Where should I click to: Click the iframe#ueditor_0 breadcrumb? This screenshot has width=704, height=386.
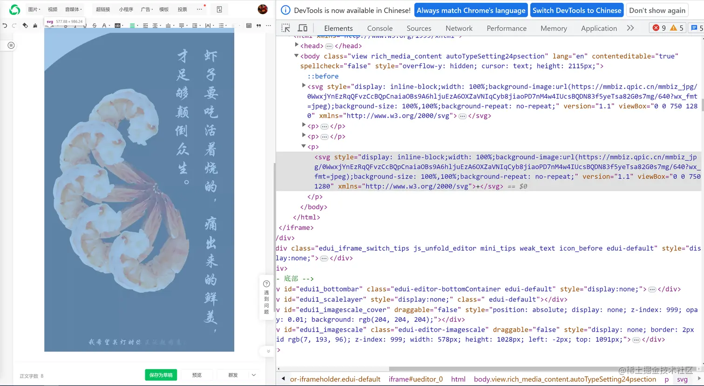(416, 379)
